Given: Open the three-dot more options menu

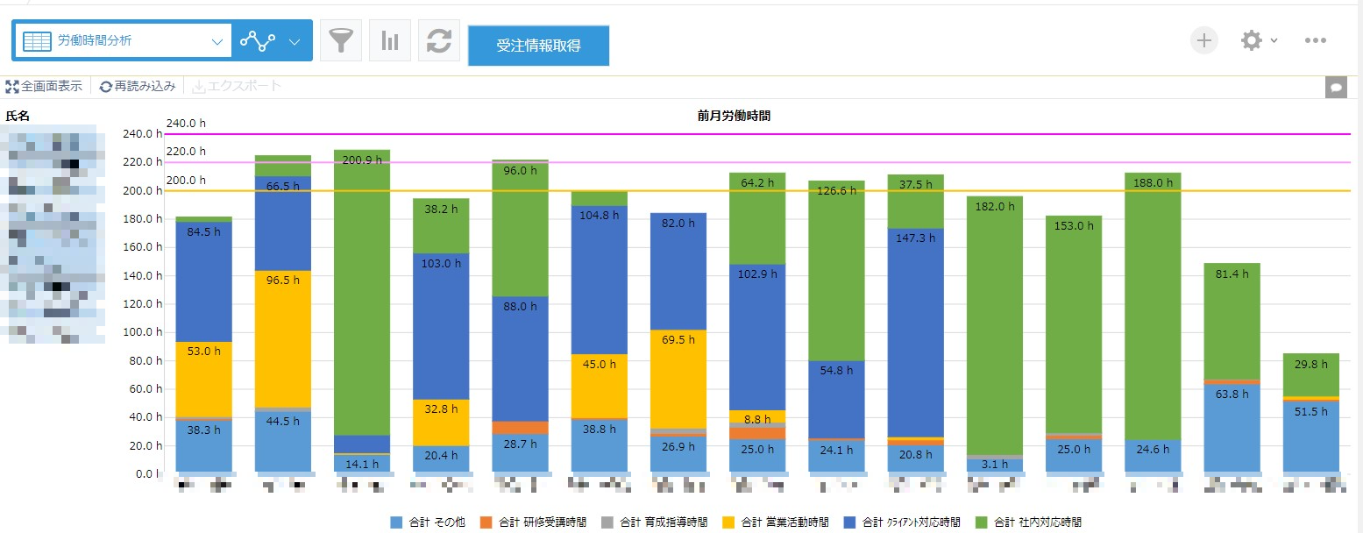Looking at the screenshot, I should 1315,40.
